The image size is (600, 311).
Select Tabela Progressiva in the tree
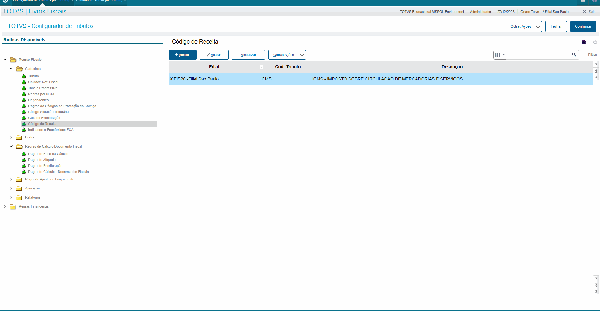point(43,88)
